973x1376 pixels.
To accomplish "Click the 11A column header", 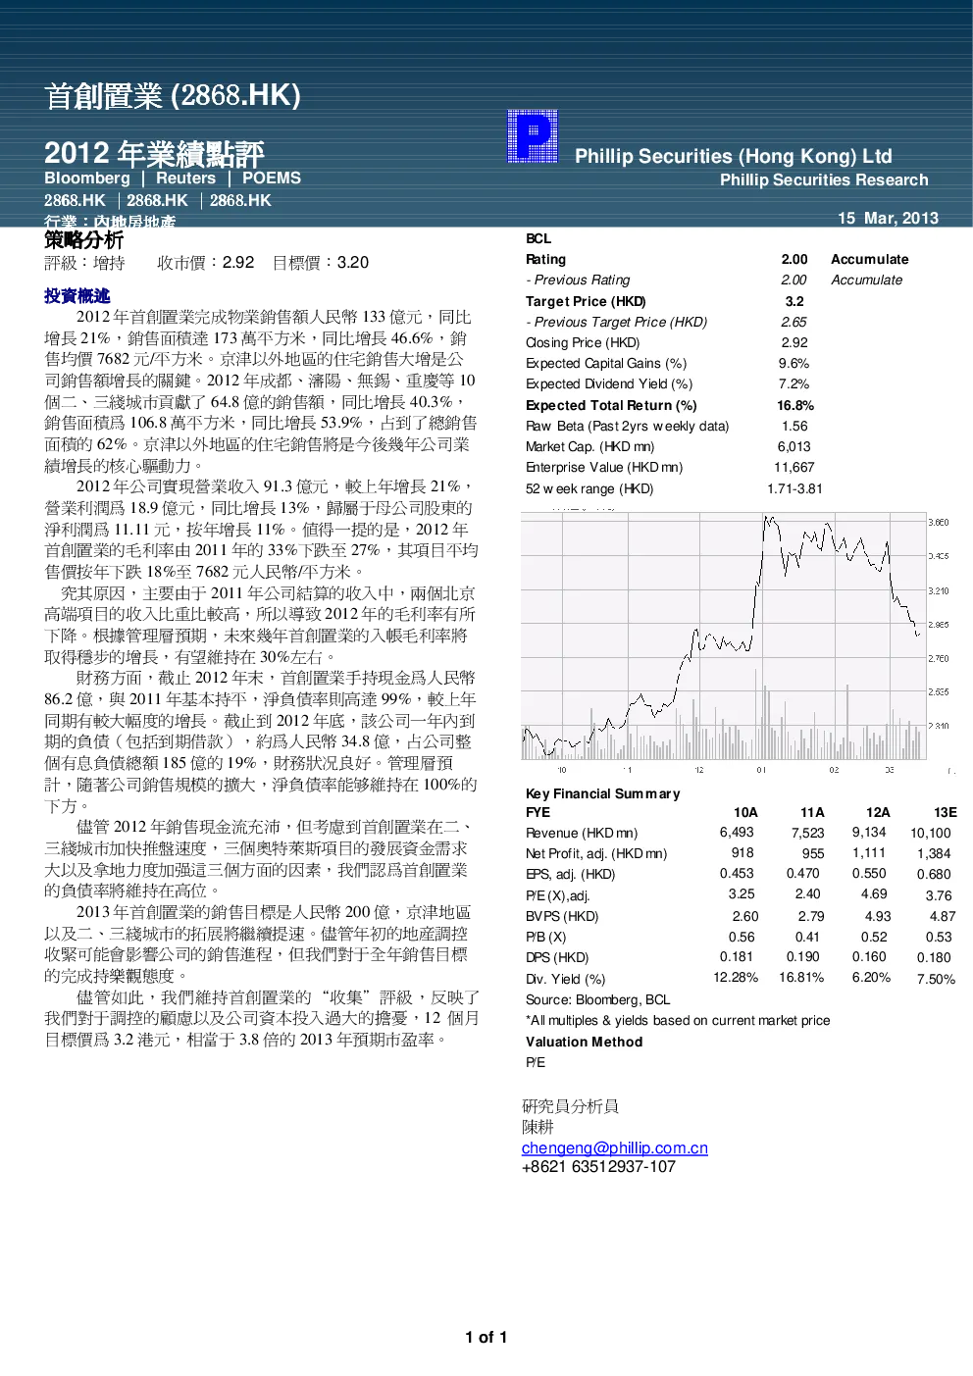I will pyautogui.click(x=813, y=813).
